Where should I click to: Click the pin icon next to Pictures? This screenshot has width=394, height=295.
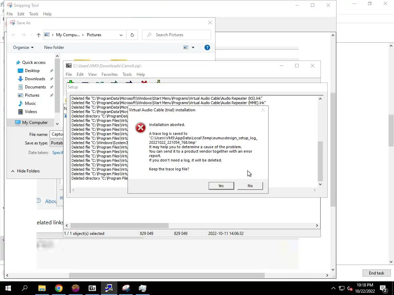pyautogui.click(x=51, y=95)
